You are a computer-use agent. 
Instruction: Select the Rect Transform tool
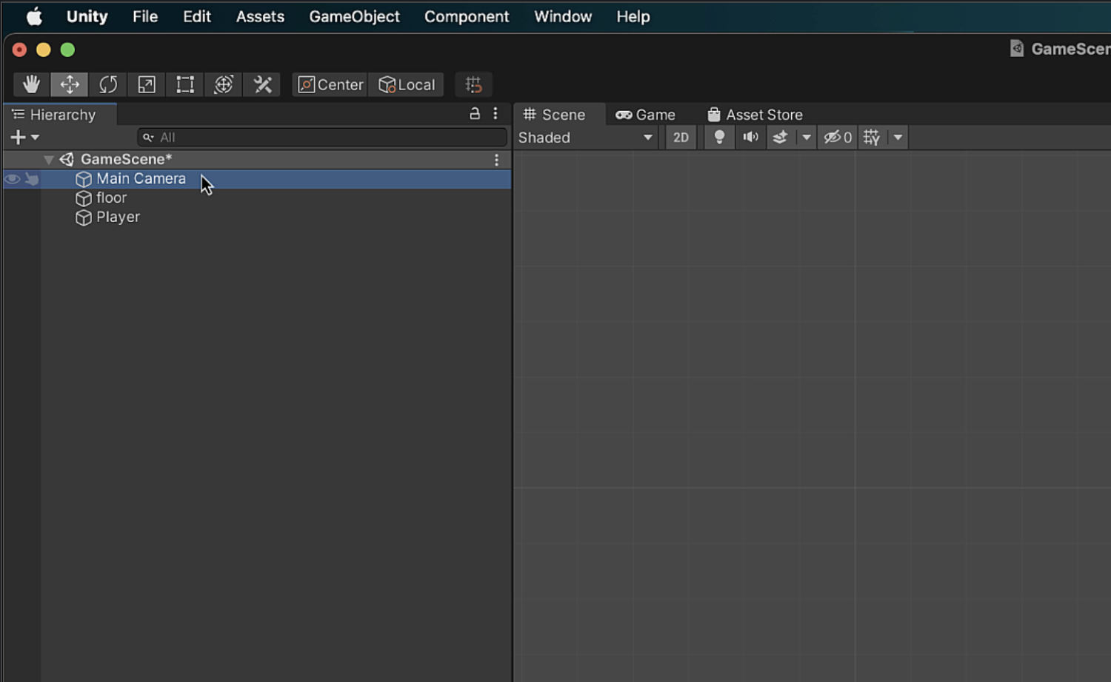pos(185,84)
